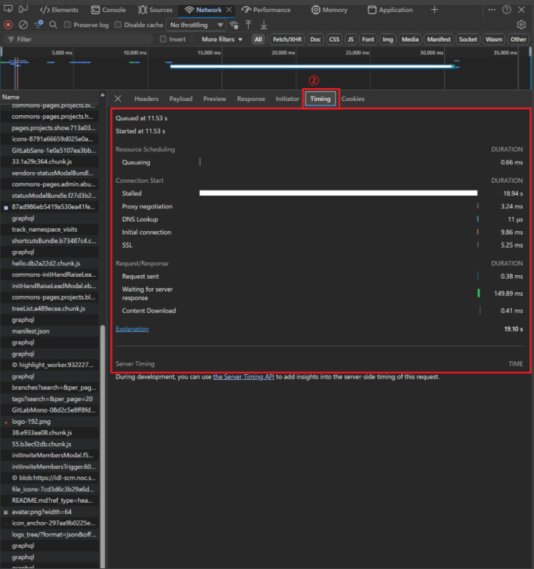Filter by Socket requests
The image size is (534, 569).
pyautogui.click(x=468, y=39)
